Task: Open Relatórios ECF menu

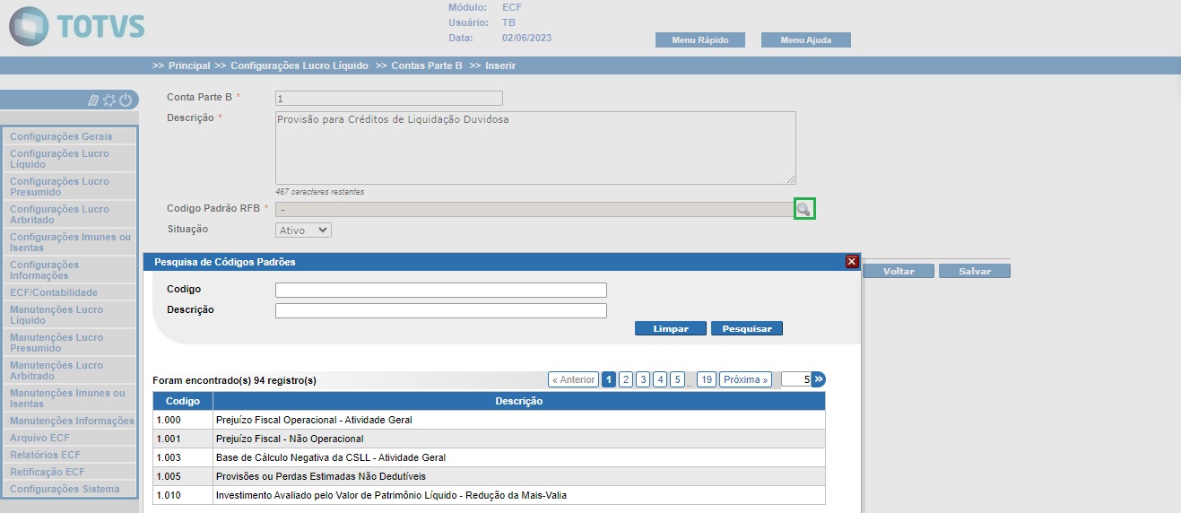Action: pyautogui.click(x=70, y=455)
